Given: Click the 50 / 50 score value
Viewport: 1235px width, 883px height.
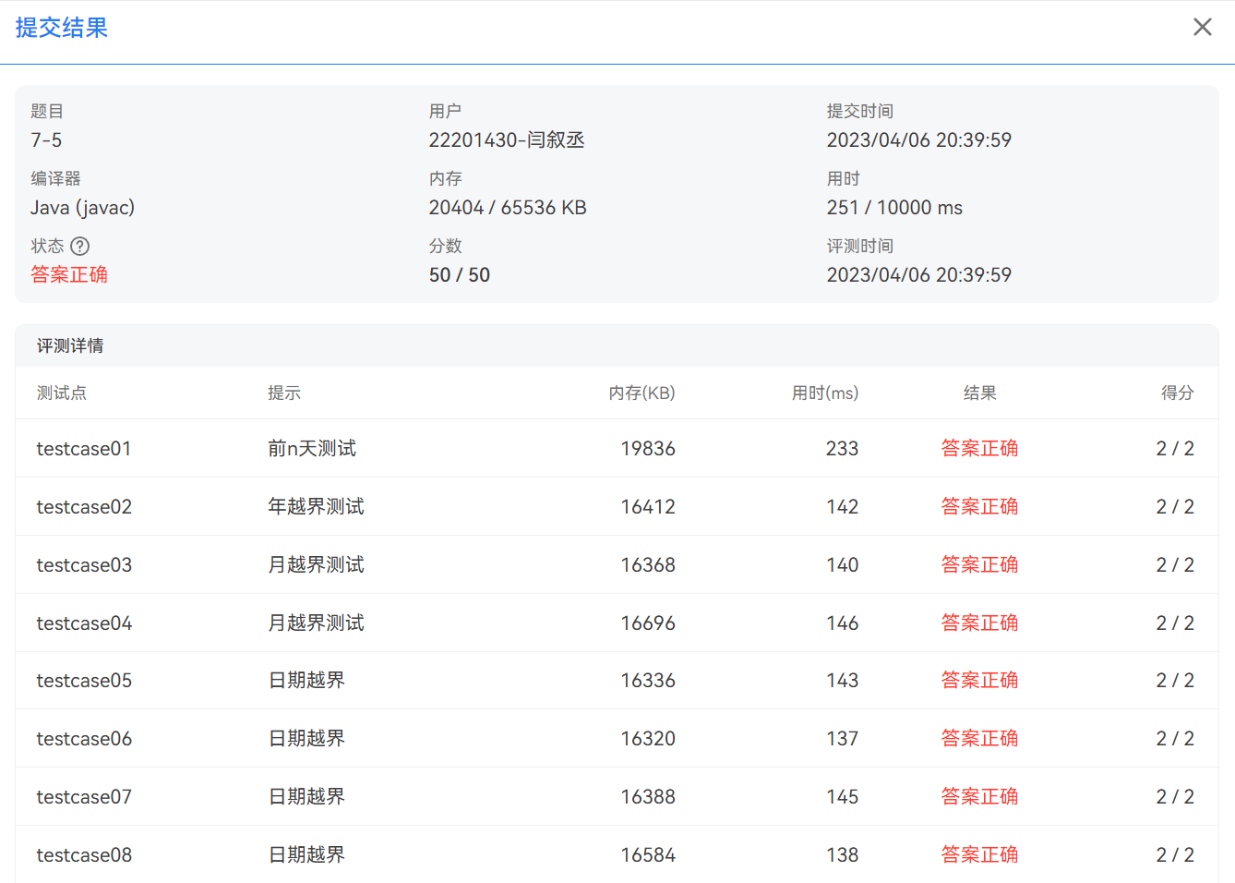Looking at the screenshot, I should pos(460,275).
